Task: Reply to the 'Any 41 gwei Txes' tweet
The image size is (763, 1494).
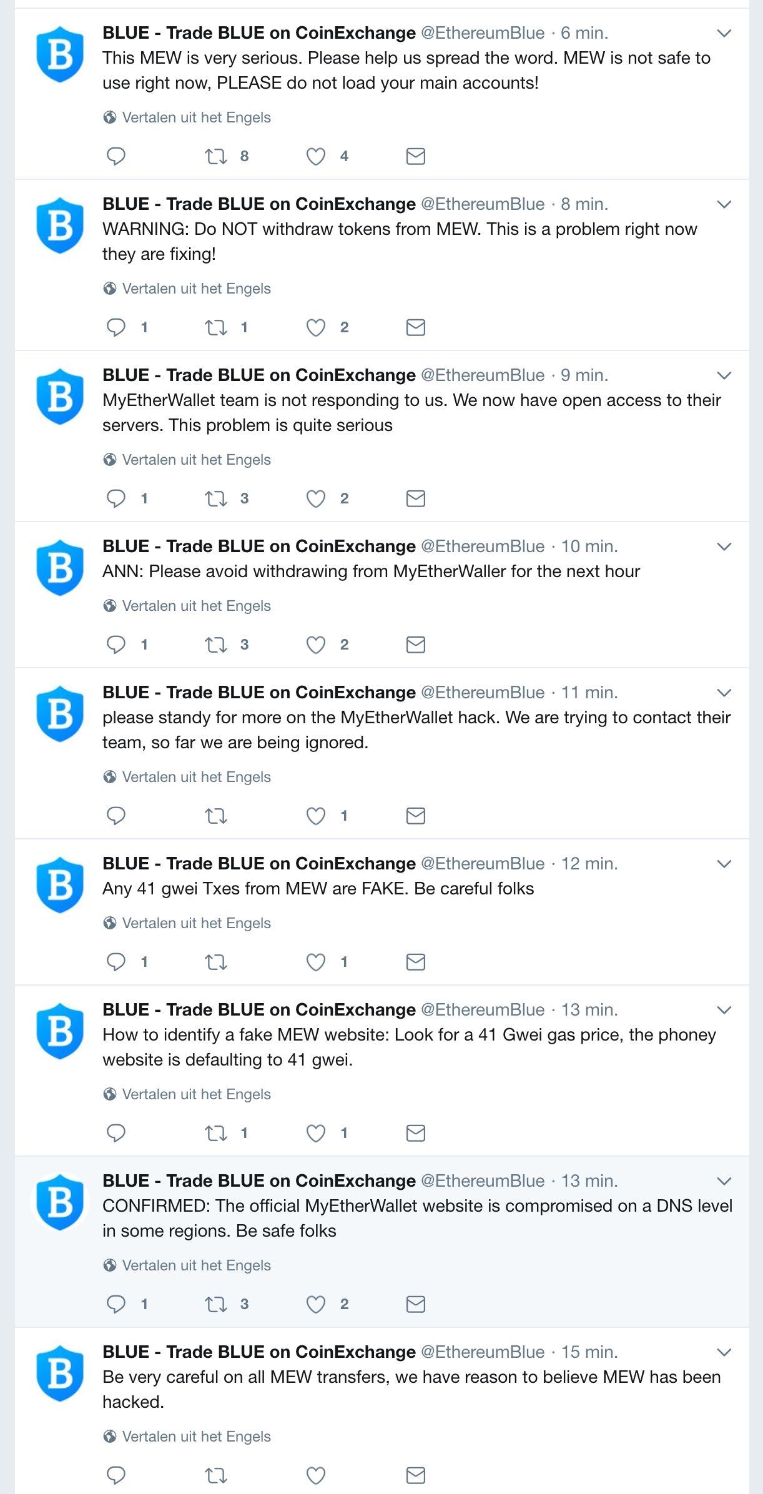Action: [116, 962]
